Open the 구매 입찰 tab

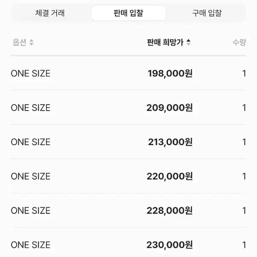click(207, 13)
